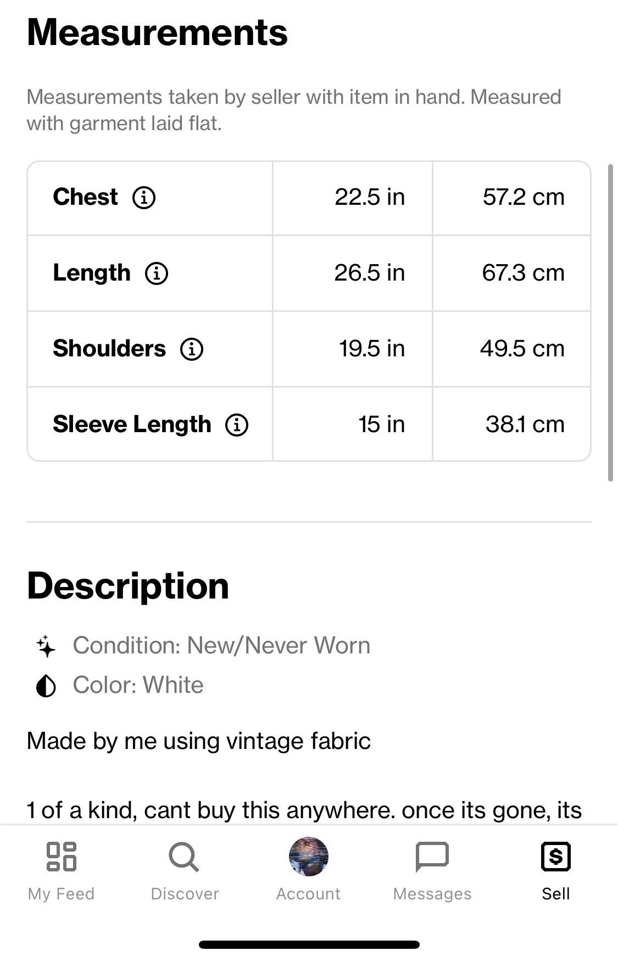Click the condition sparkle icon

tap(46, 646)
